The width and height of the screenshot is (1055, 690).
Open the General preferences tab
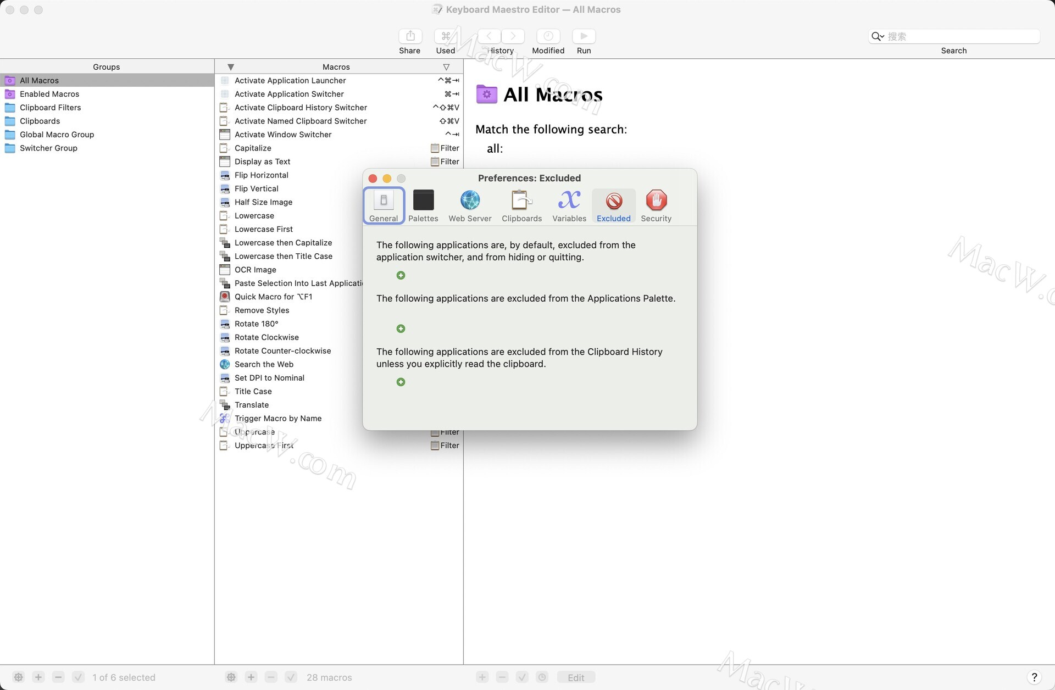(384, 205)
